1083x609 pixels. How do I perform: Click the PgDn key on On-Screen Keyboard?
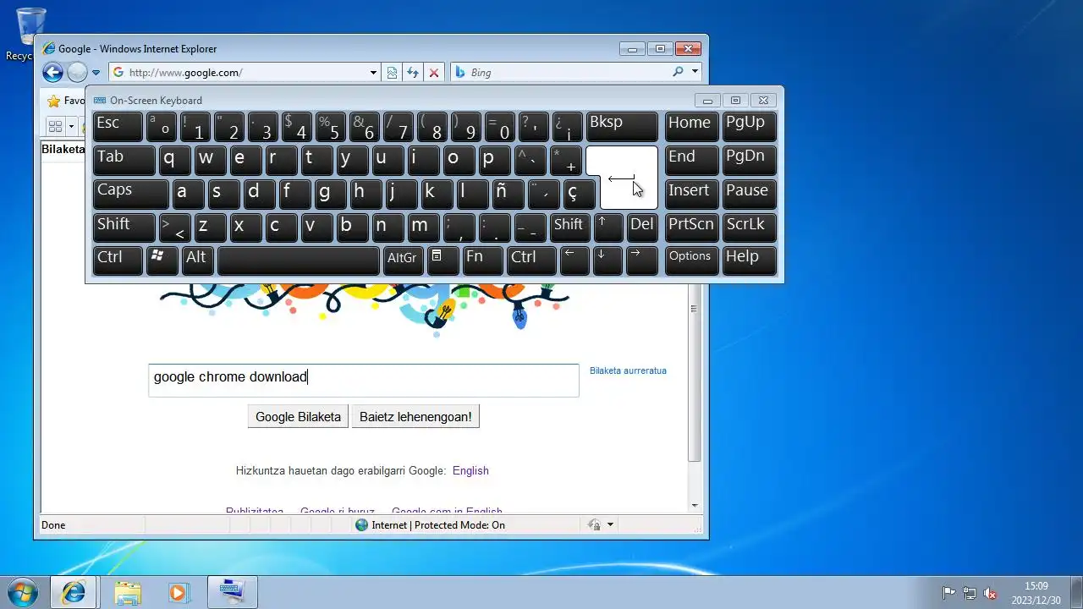click(749, 161)
